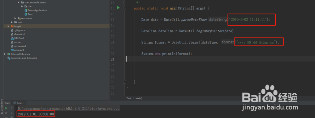Click the pom.xml Maven icon
The image size is (315, 118).
tap(12, 50)
